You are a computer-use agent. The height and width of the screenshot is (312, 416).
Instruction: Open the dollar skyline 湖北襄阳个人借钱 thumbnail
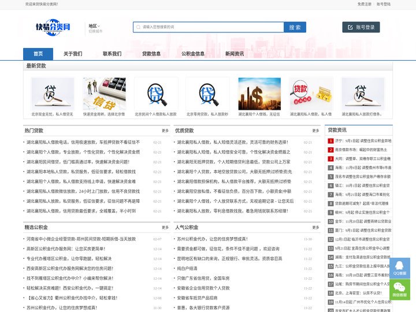(x=259, y=94)
